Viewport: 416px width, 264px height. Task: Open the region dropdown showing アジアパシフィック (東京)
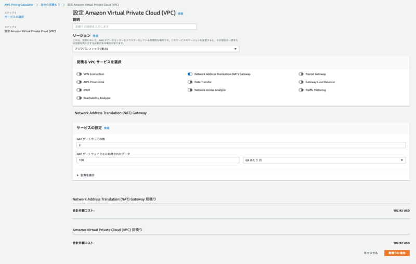155,49
